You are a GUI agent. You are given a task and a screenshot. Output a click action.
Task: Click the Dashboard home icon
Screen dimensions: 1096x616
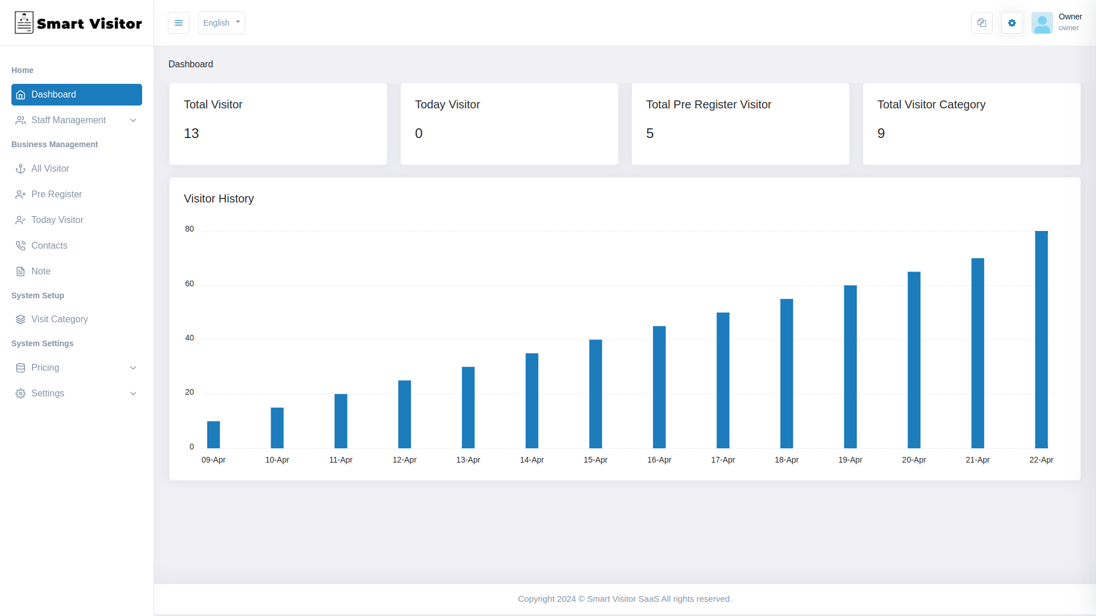(21, 95)
